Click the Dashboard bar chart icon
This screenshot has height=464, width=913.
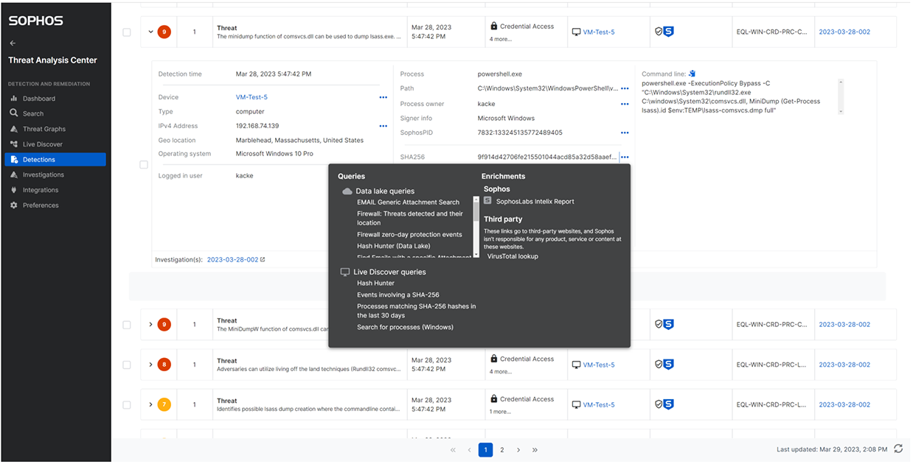[x=13, y=99]
